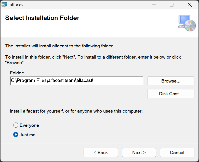Continue installation with Next >
The width and height of the screenshot is (199, 162).
pyautogui.click(x=139, y=152)
